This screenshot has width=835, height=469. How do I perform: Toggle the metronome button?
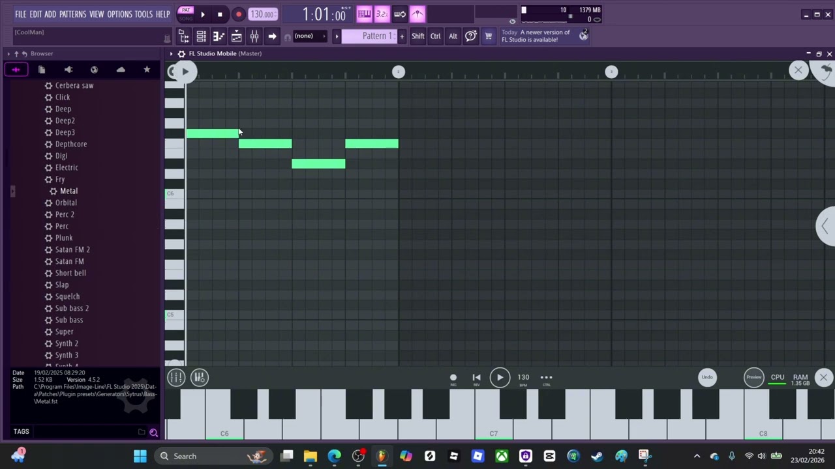(x=417, y=14)
